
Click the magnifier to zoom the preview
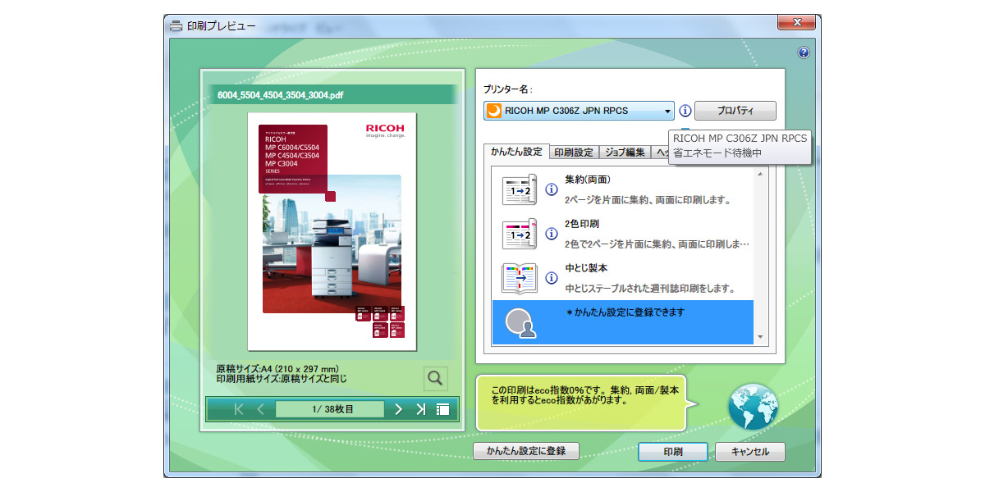(x=435, y=378)
